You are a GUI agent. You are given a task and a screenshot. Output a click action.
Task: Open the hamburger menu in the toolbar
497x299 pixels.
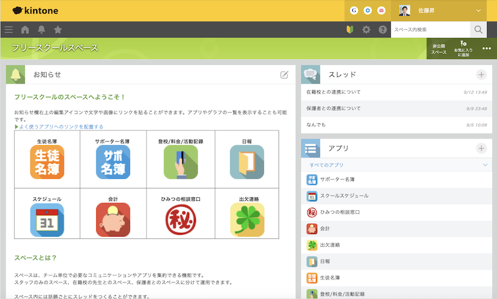9,29
